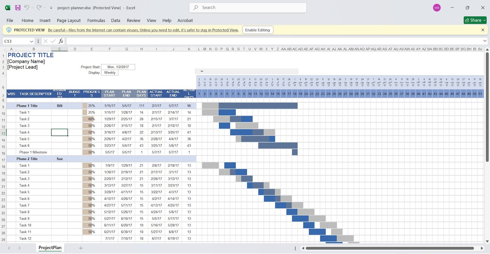The height and width of the screenshot is (254, 490).
Task: Expand the Name Box dropdown
Action: pos(31,41)
